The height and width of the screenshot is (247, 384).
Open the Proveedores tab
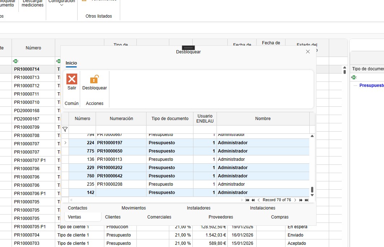221,217
